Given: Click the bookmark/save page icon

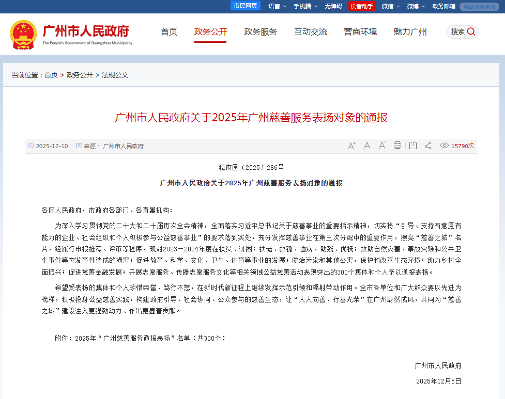Looking at the screenshot, I should pyautogui.click(x=413, y=146).
